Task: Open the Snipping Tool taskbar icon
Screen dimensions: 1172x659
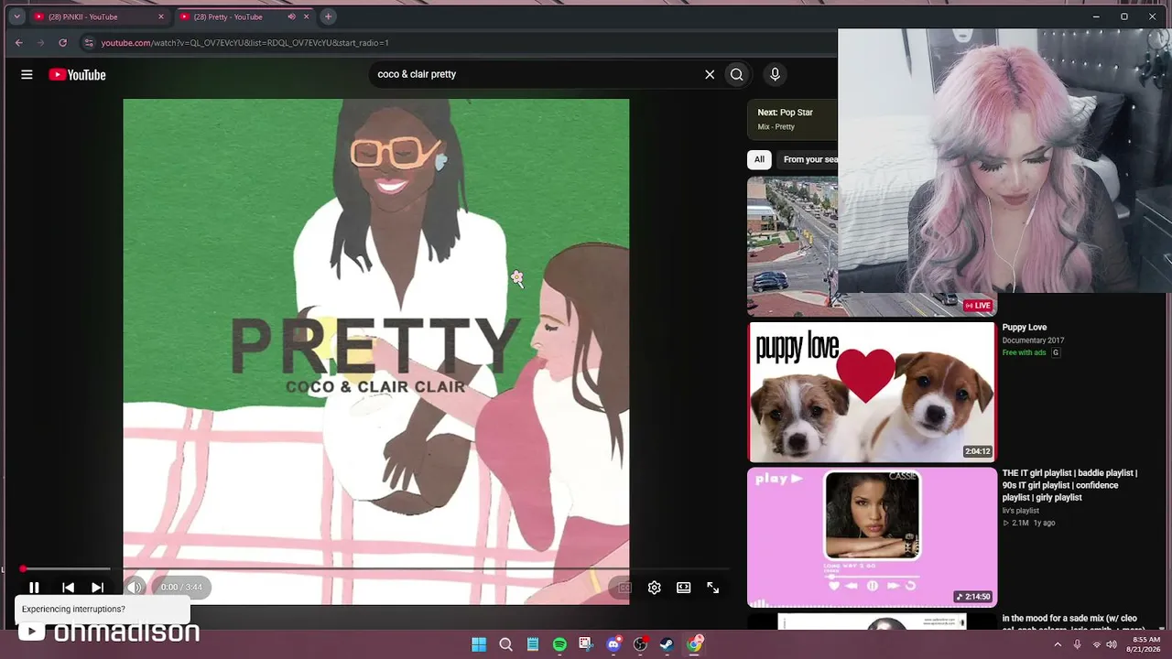Action: [x=586, y=644]
